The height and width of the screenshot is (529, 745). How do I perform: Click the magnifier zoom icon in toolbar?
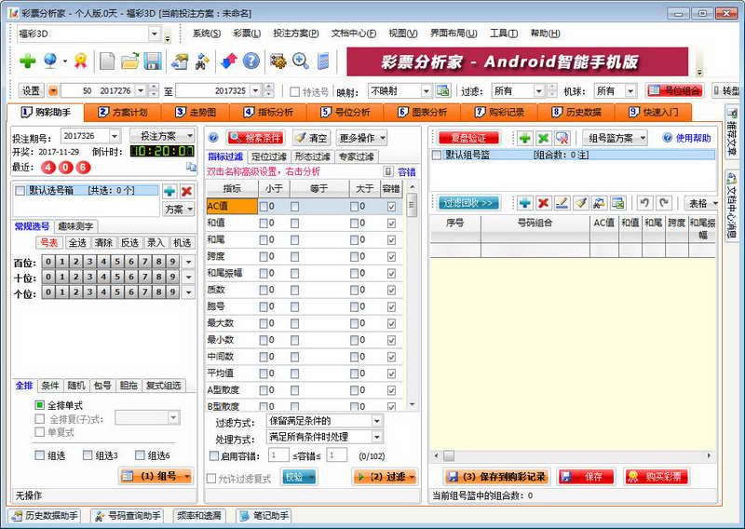click(x=301, y=61)
